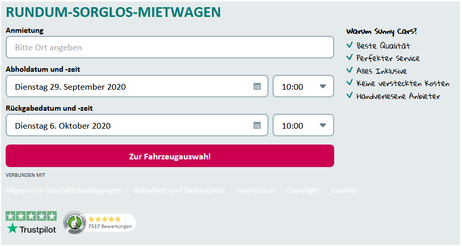
Task: Expand the return time dropdown arrow
Action: coord(323,125)
